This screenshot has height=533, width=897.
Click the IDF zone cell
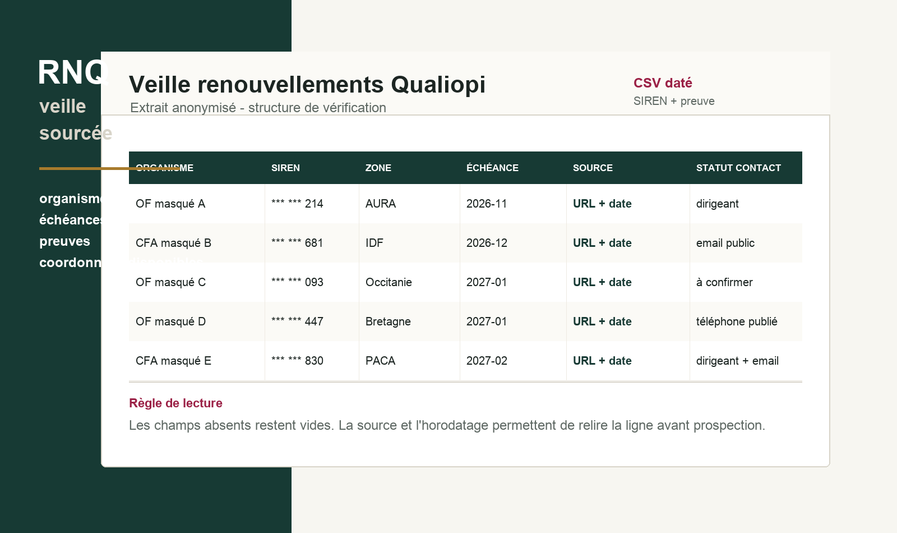click(409, 243)
